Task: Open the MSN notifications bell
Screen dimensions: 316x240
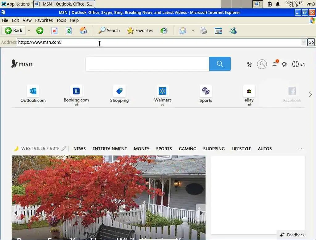Action: [274, 64]
